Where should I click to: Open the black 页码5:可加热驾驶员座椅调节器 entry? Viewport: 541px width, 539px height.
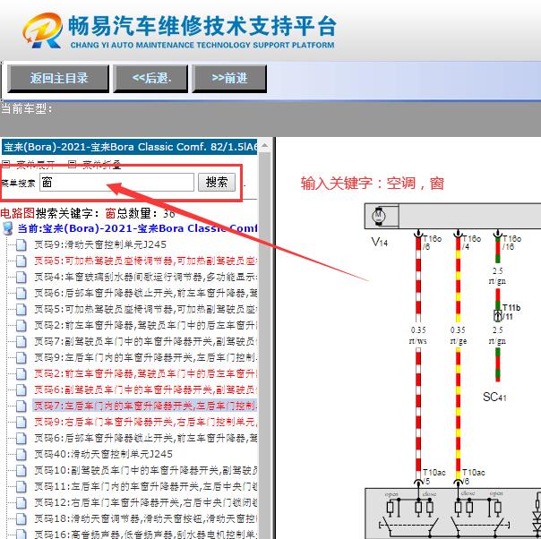(146, 309)
